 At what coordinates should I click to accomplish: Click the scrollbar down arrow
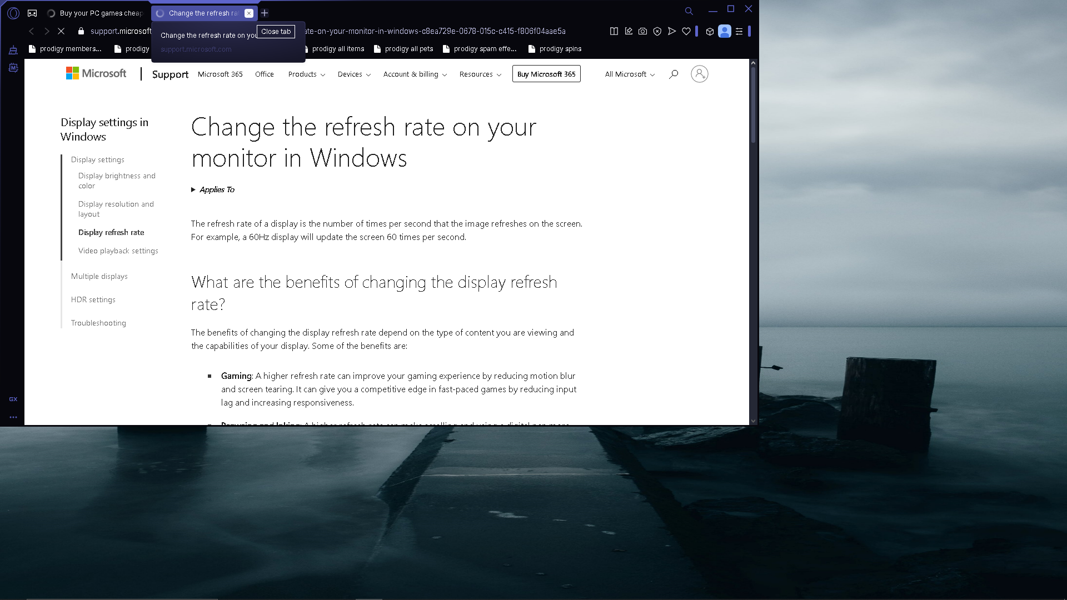(754, 421)
